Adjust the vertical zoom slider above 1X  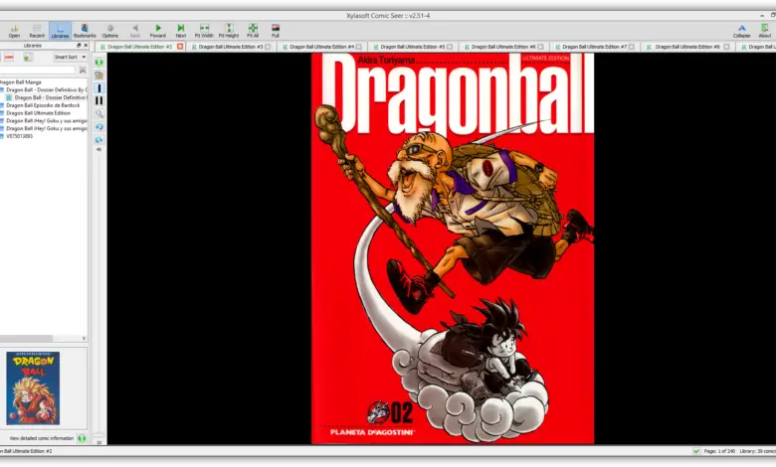tap(99, 436)
